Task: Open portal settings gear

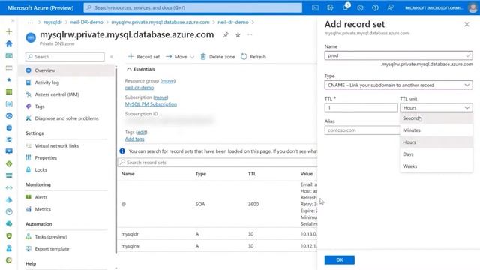Action: 360,8
